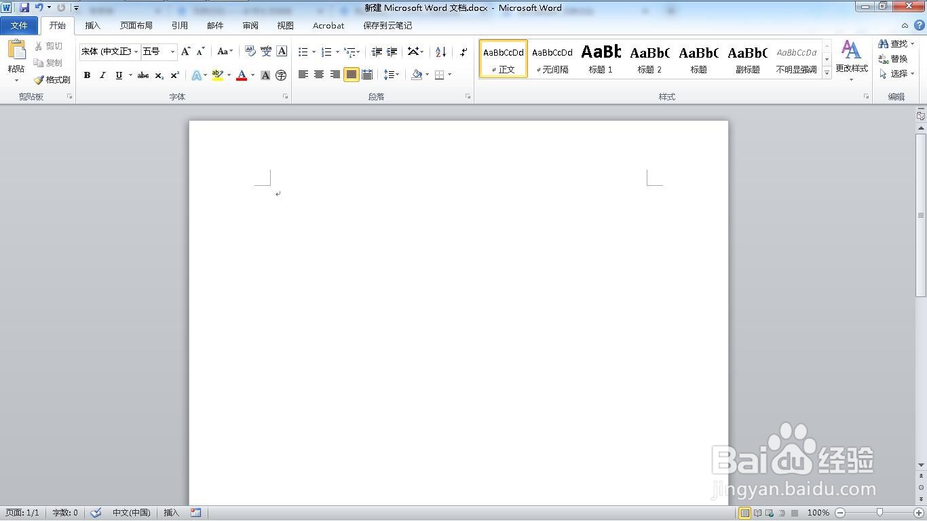Click the 100% zoom level indicator
Viewport: 927px width, 521px height.
818,513
